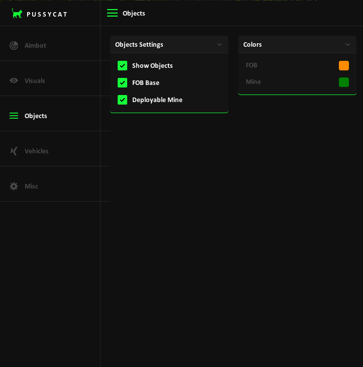This screenshot has width=363, height=367.
Task: Disable the Show Objects checkbox
Action: click(x=122, y=65)
